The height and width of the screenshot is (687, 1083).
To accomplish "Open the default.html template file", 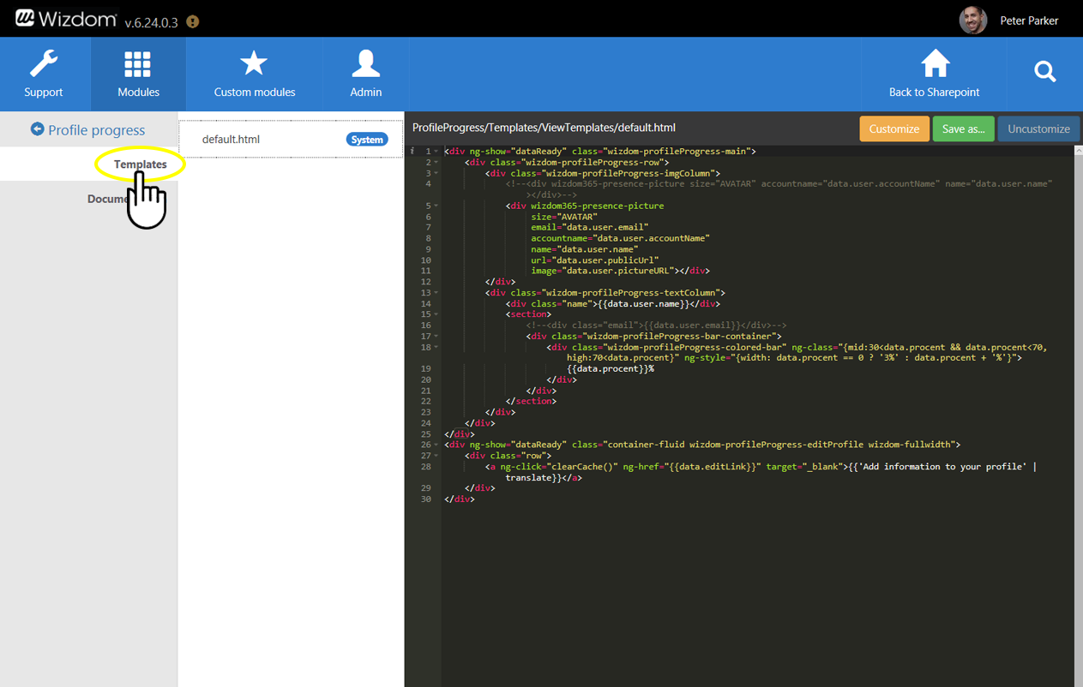I will click(291, 139).
